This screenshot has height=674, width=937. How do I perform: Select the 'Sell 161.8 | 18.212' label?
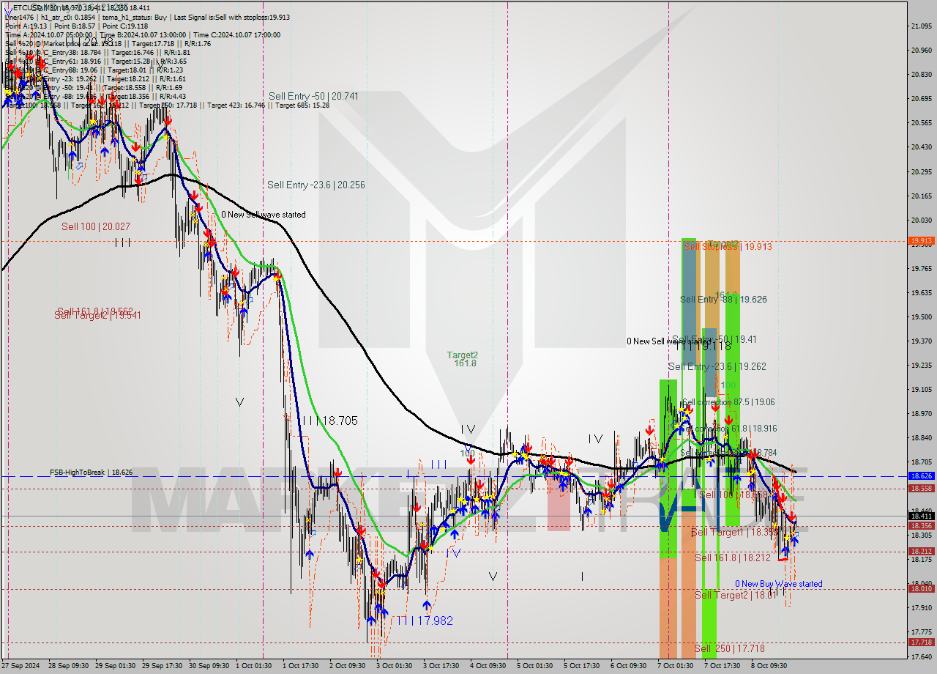(x=732, y=558)
